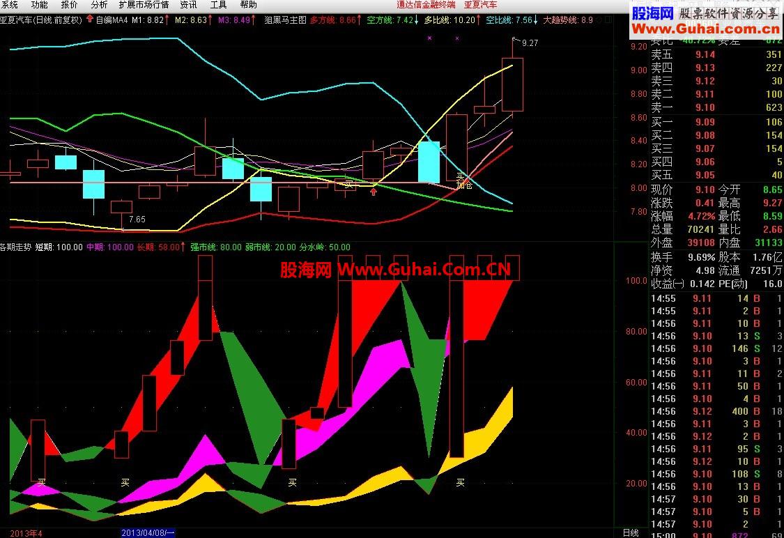This screenshot has width=784, height=538.
Task: Select the 卖五 9.14 order row
Action: point(716,54)
